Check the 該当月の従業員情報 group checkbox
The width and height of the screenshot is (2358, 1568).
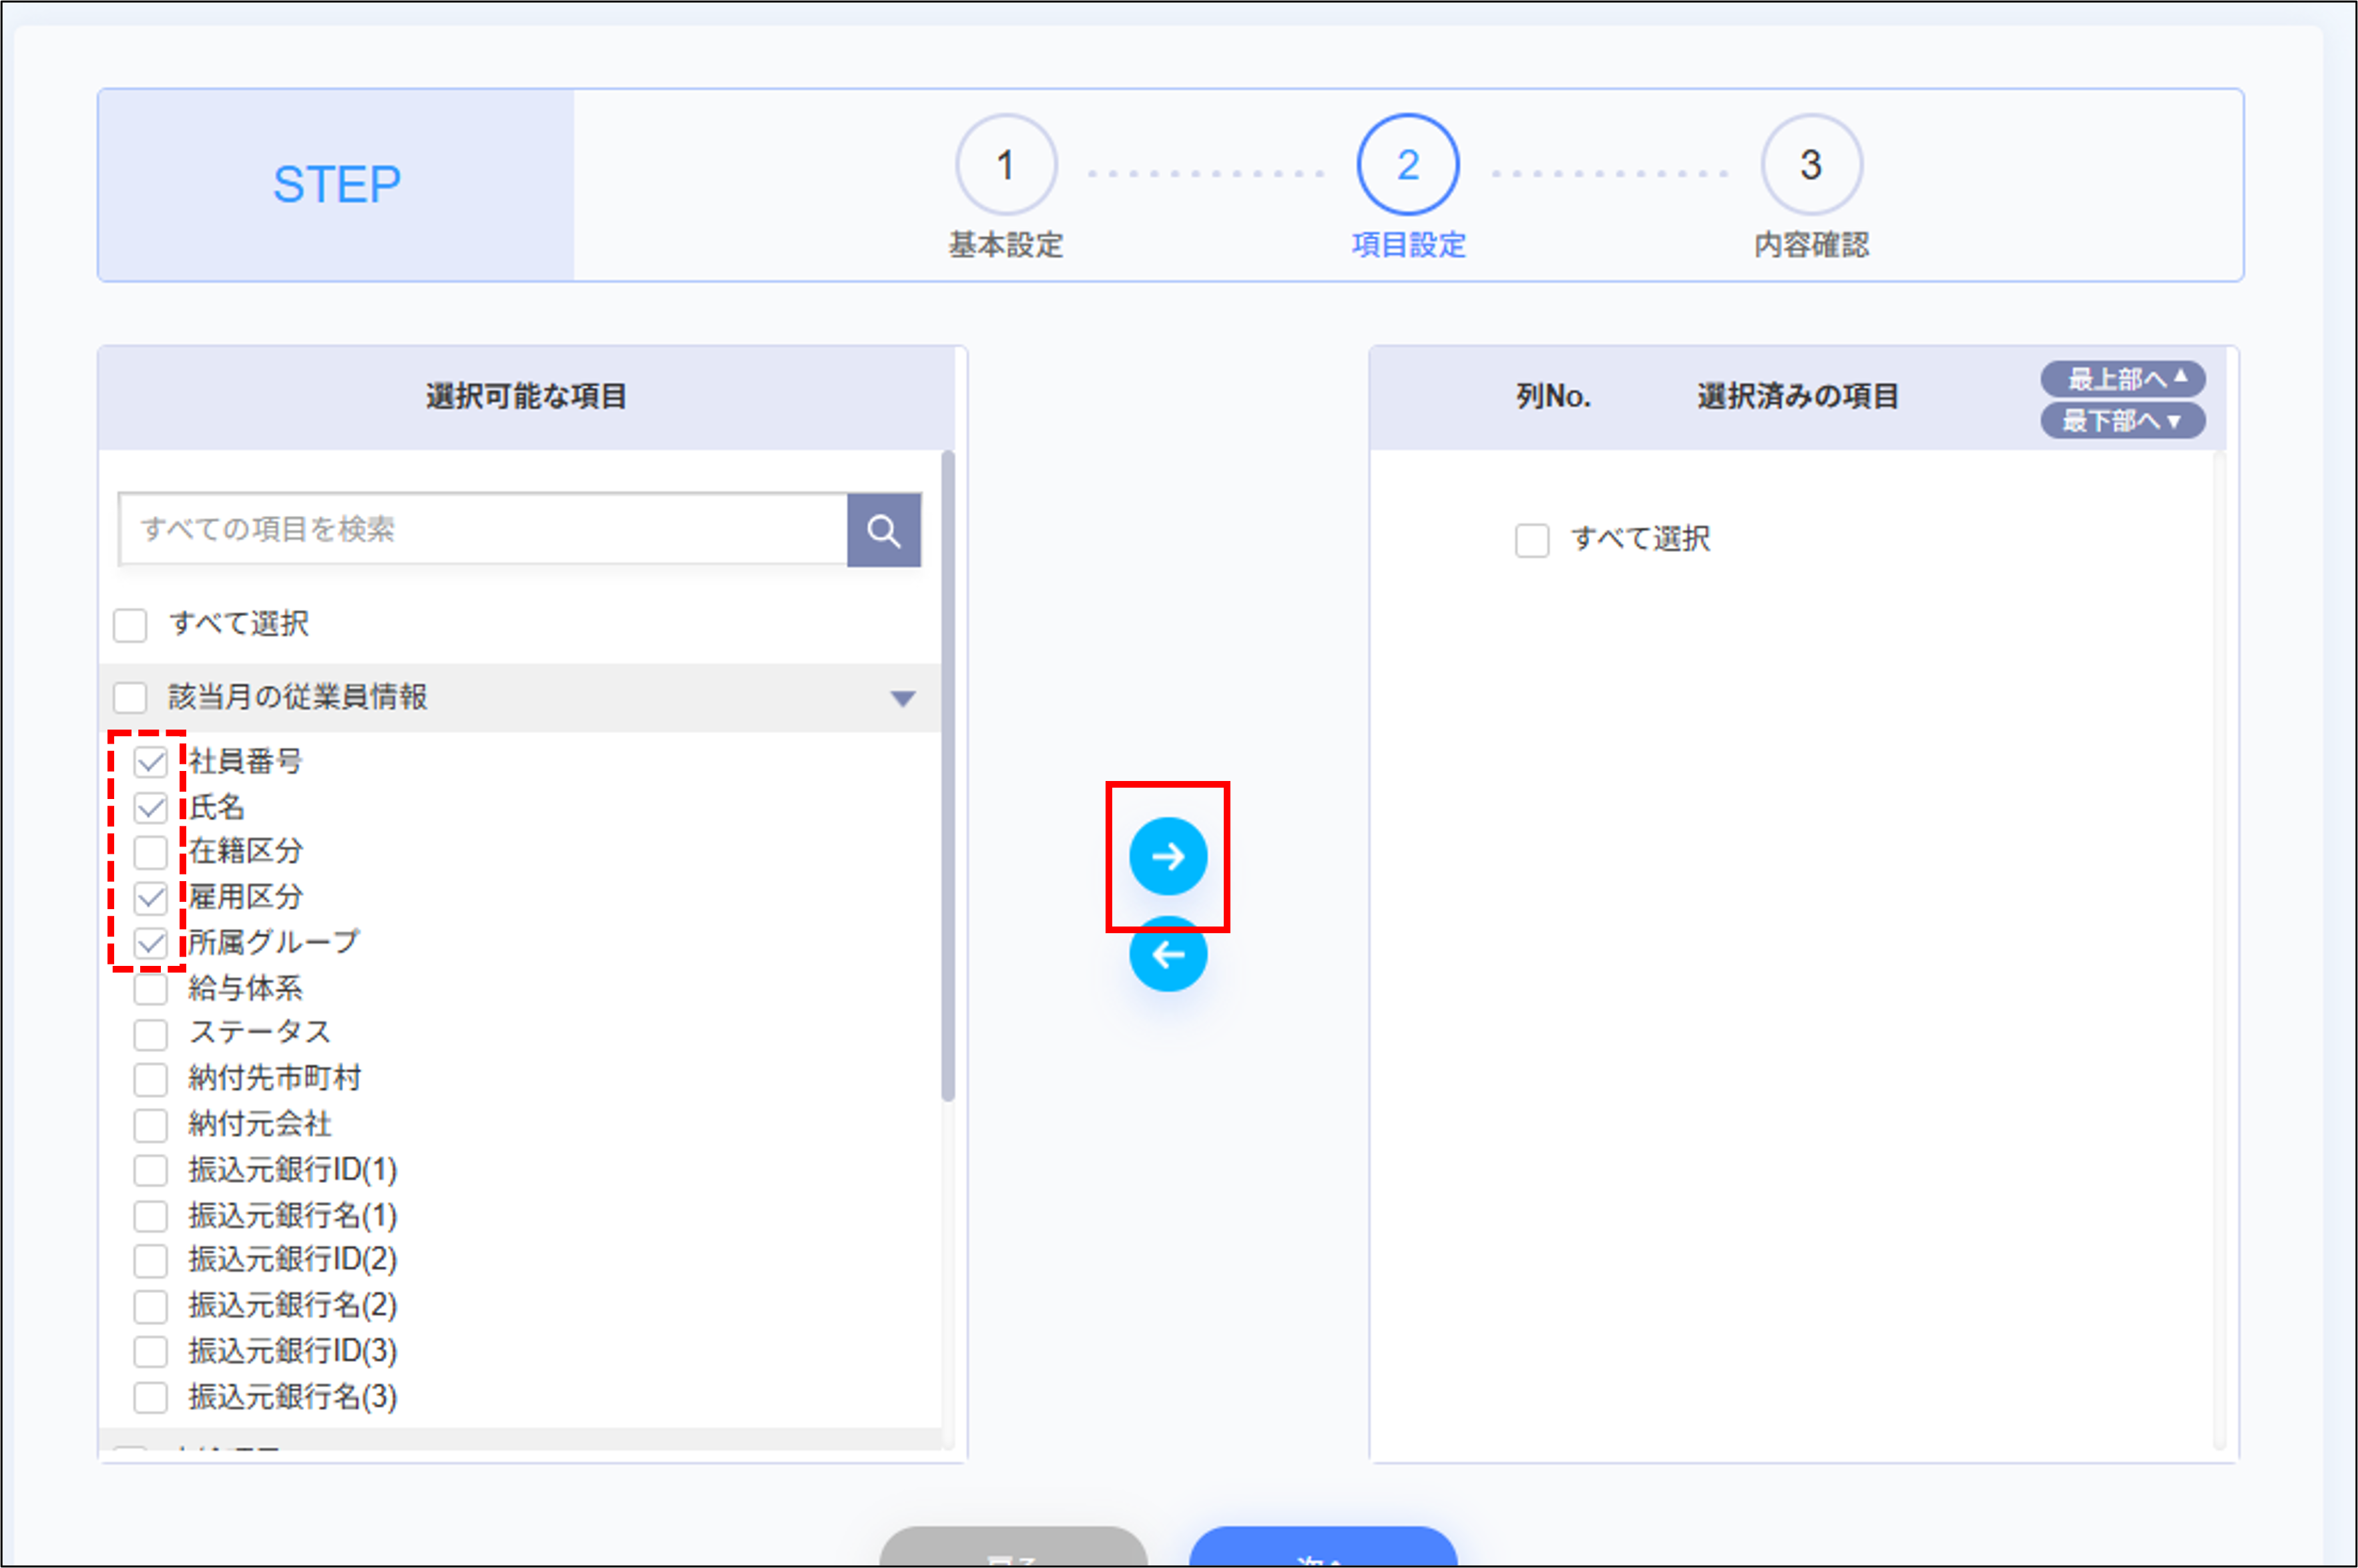click(130, 697)
